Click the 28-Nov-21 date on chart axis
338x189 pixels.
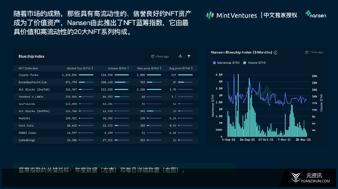(x=303, y=140)
